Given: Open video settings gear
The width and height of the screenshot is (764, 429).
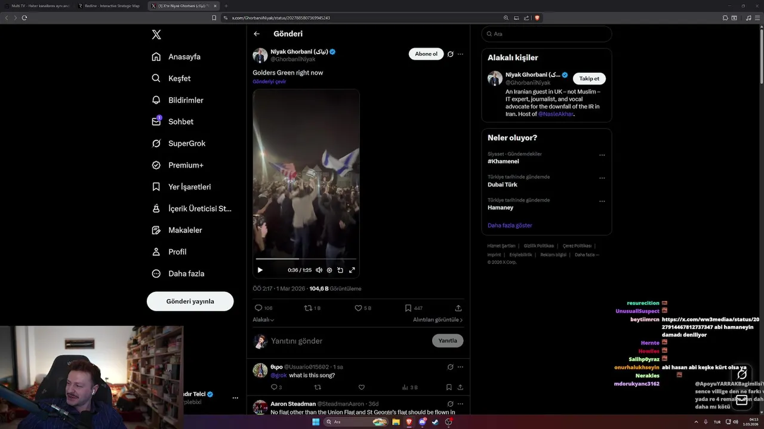Looking at the screenshot, I should tap(329, 270).
